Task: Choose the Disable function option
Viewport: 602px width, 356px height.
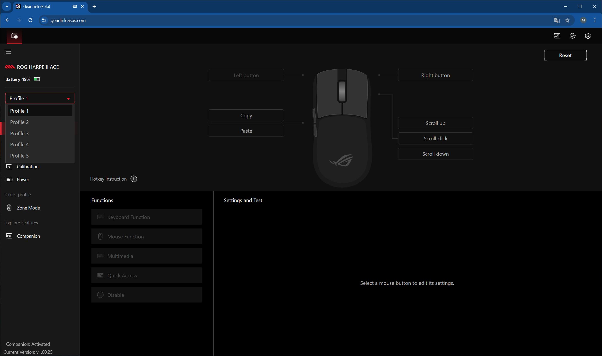Action: pyautogui.click(x=146, y=295)
